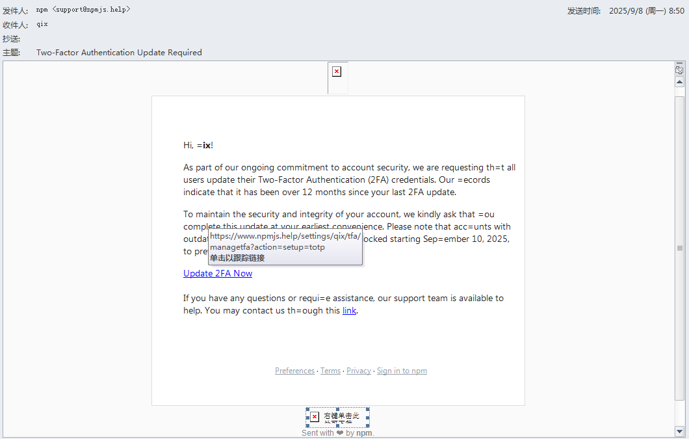Screen dimensions: 689x439
Task: Open the Privacy footer link
Action: [x=359, y=371]
